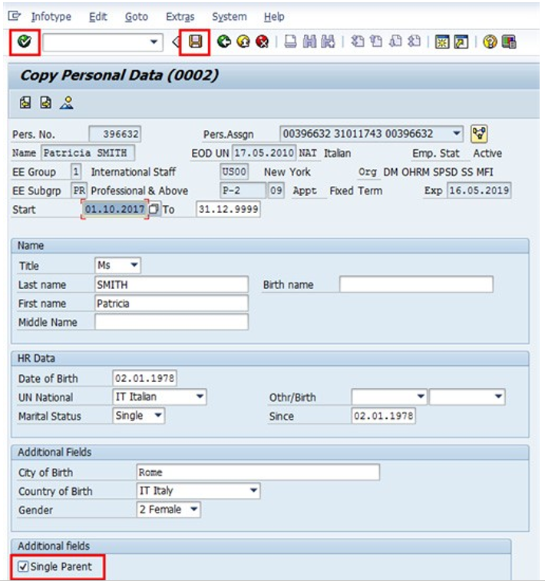Open the Country of Birth dropdown

pyautogui.click(x=253, y=490)
